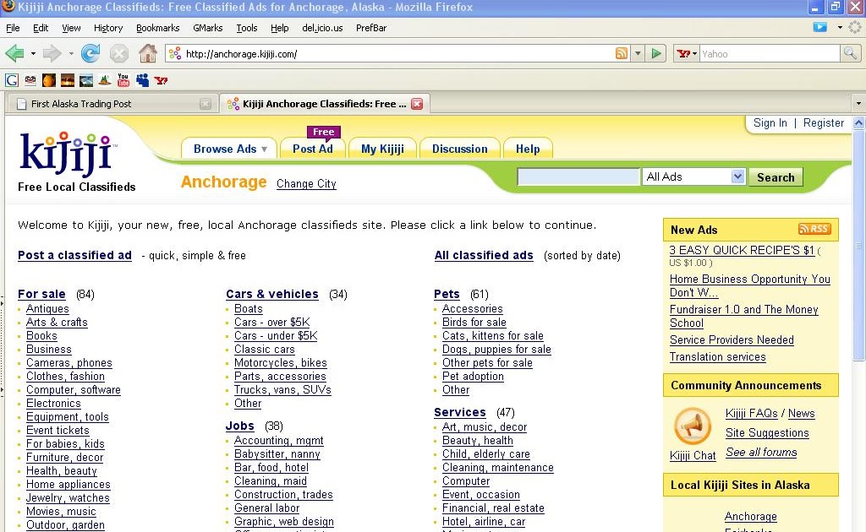This screenshot has width=866, height=532.
Task: Click the Change City link
Action: click(x=306, y=183)
